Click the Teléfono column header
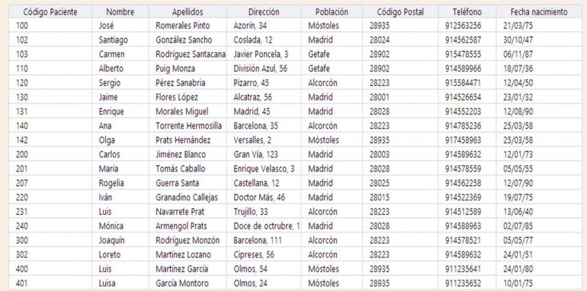The height and width of the screenshot is (291, 587). click(x=467, y=12)
